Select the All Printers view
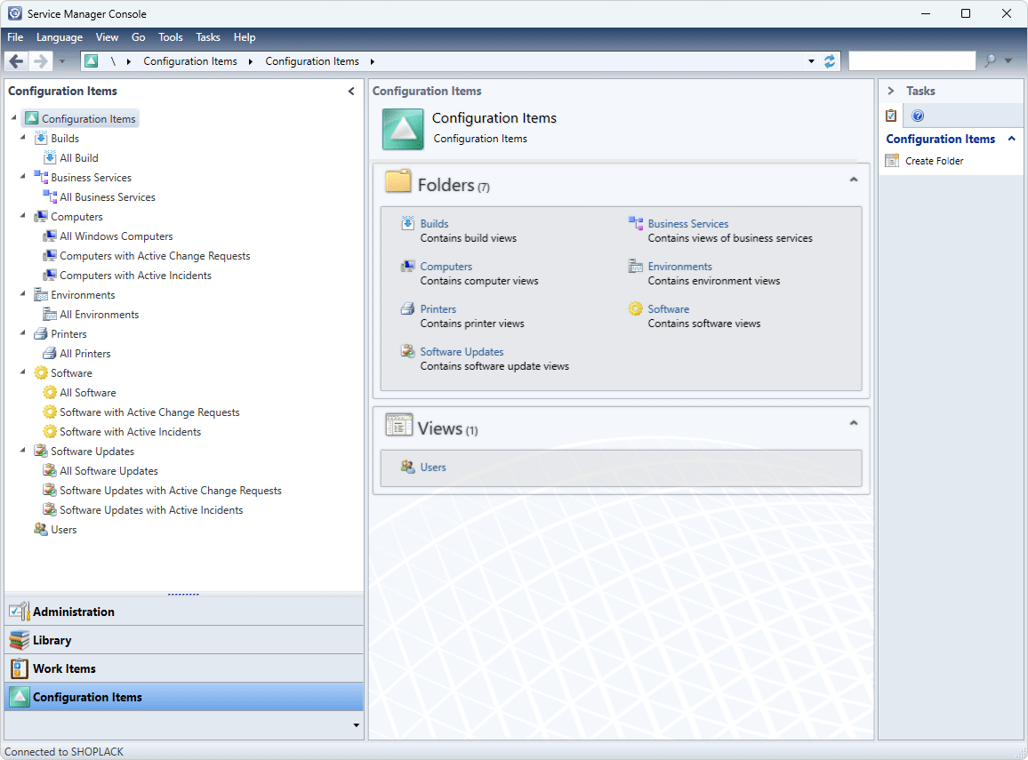This screenshot has height=760, width=1028. tap(85, 354)
